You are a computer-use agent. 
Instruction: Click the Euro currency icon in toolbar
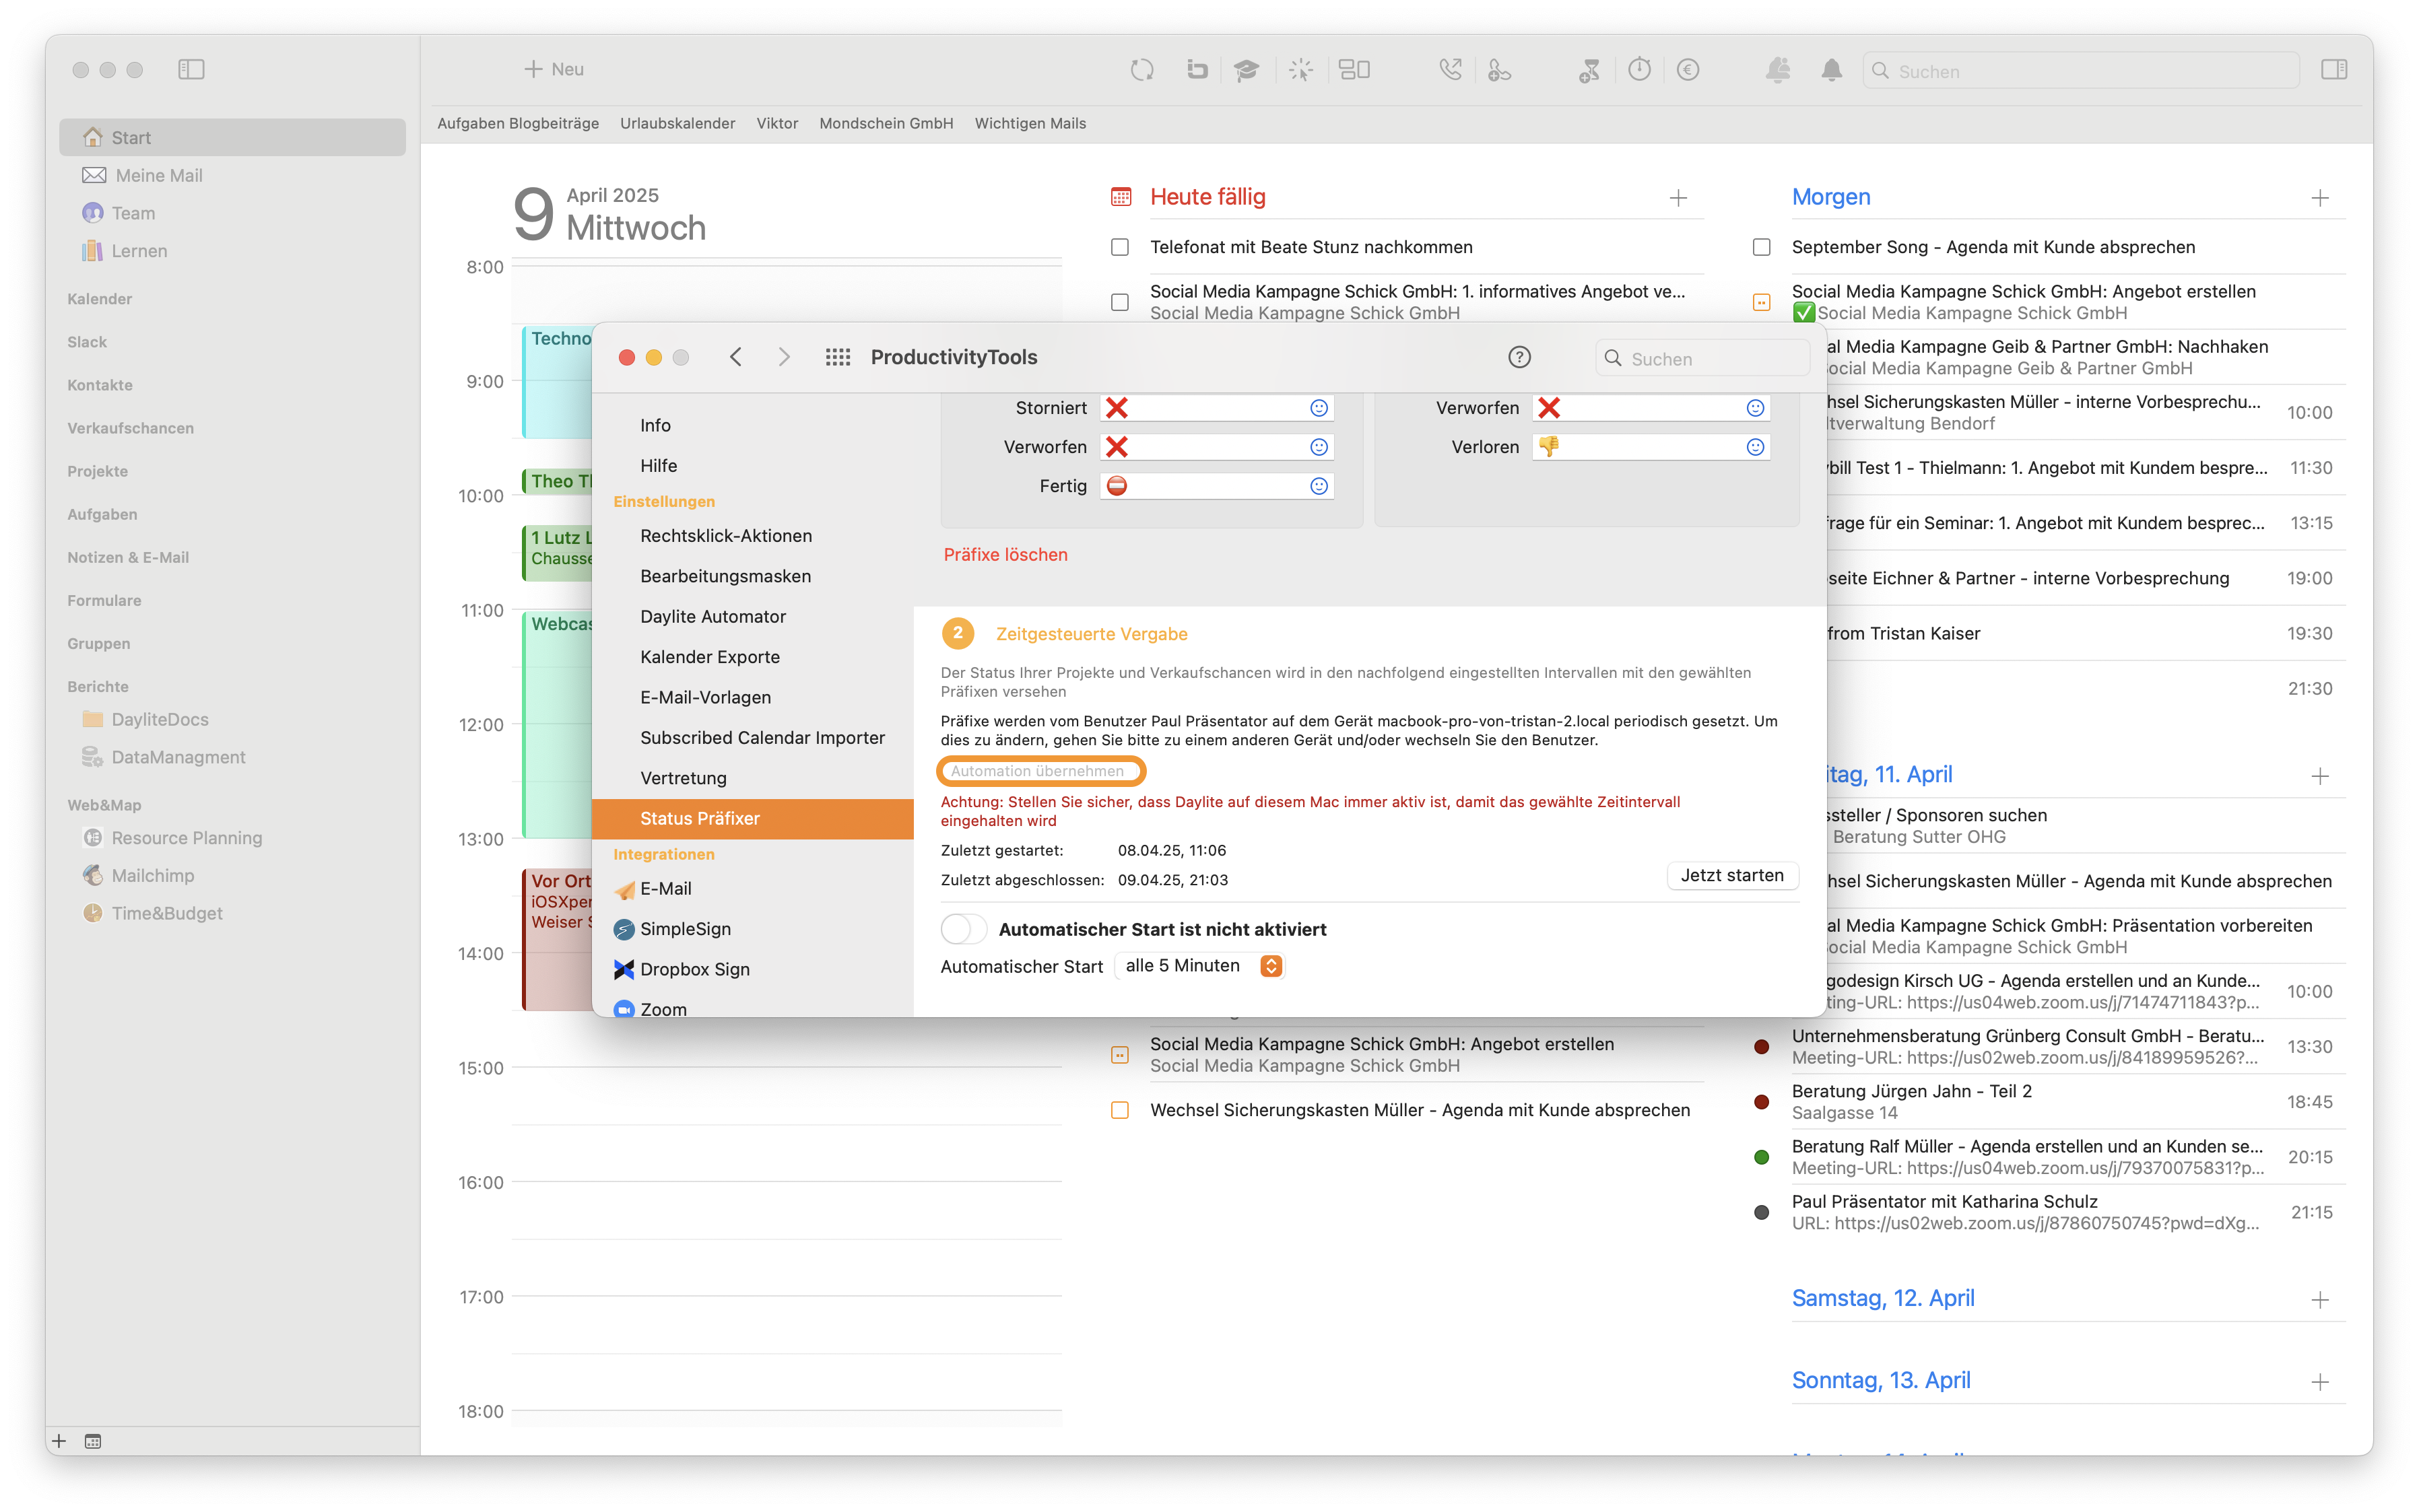point(1688,70)
